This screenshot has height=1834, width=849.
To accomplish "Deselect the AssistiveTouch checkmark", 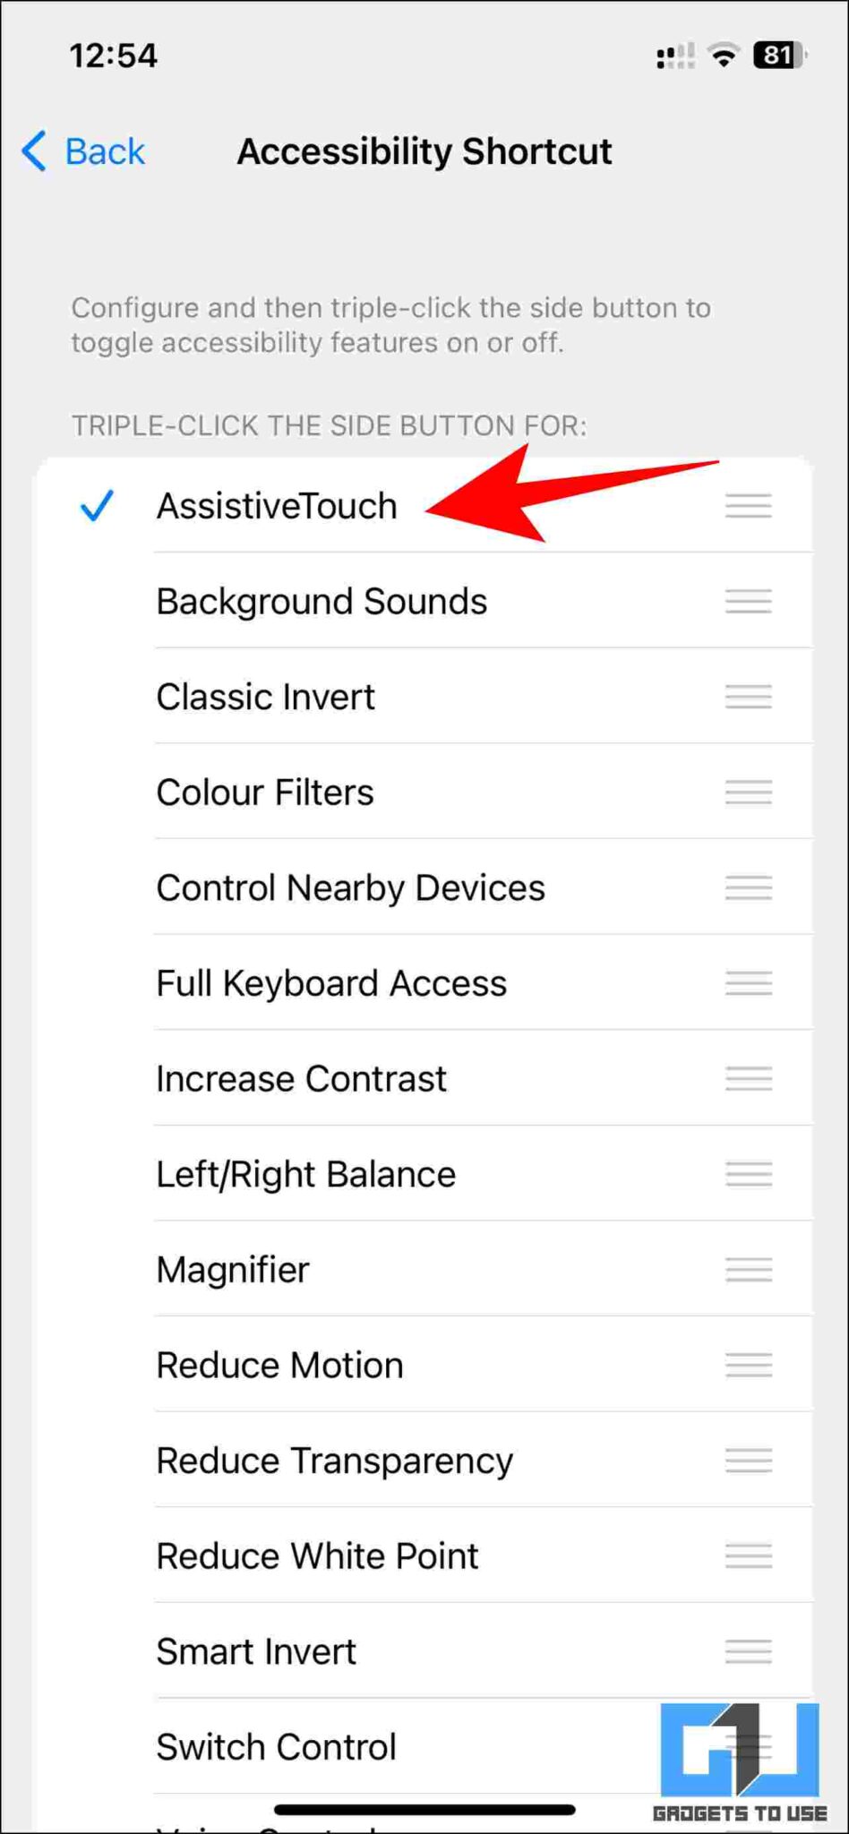I will pyautogui.click(x=97, y=507).
